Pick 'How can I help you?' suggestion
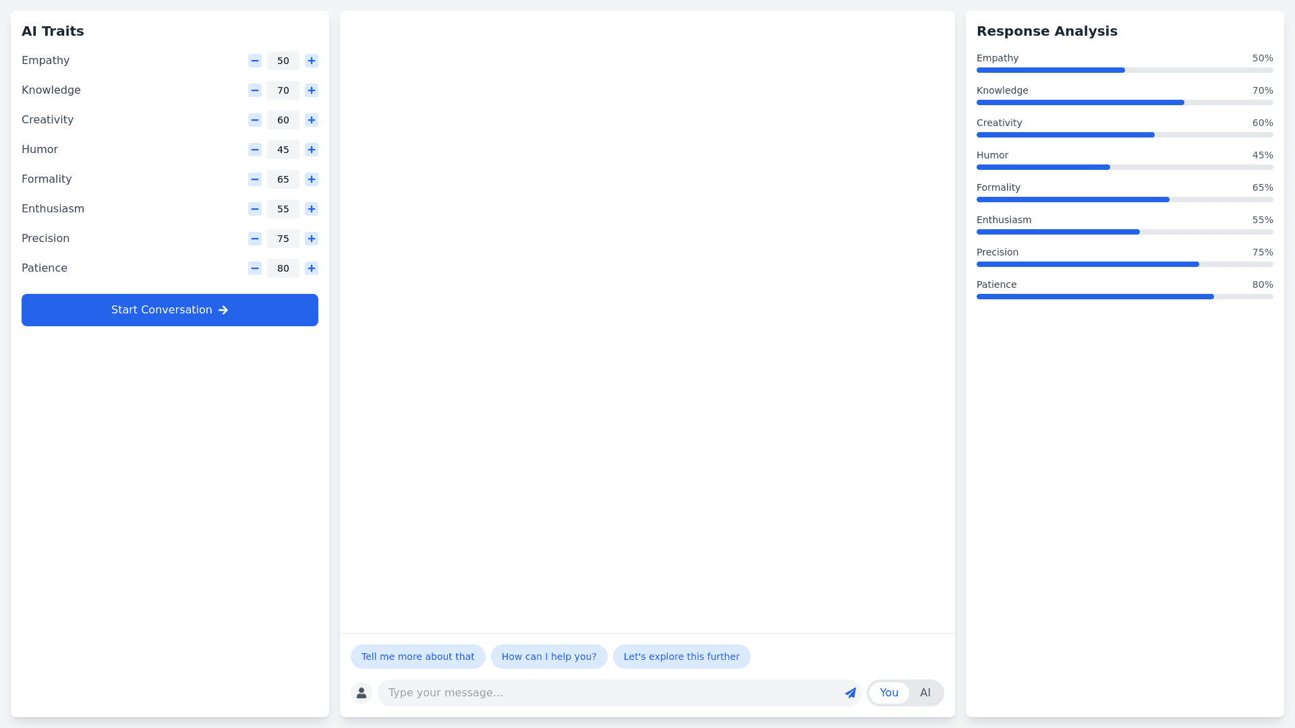The image size is (1295, 728). pos(548,657)
